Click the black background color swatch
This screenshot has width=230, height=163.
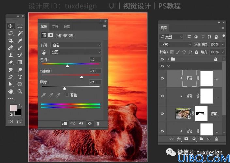(x=19, y=114)
